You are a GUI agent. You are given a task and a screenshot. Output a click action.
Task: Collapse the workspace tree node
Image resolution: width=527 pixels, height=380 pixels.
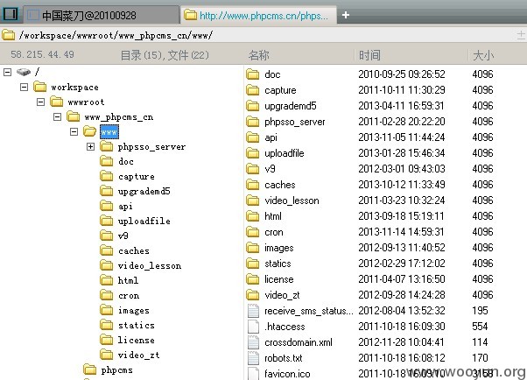point(24,87)
